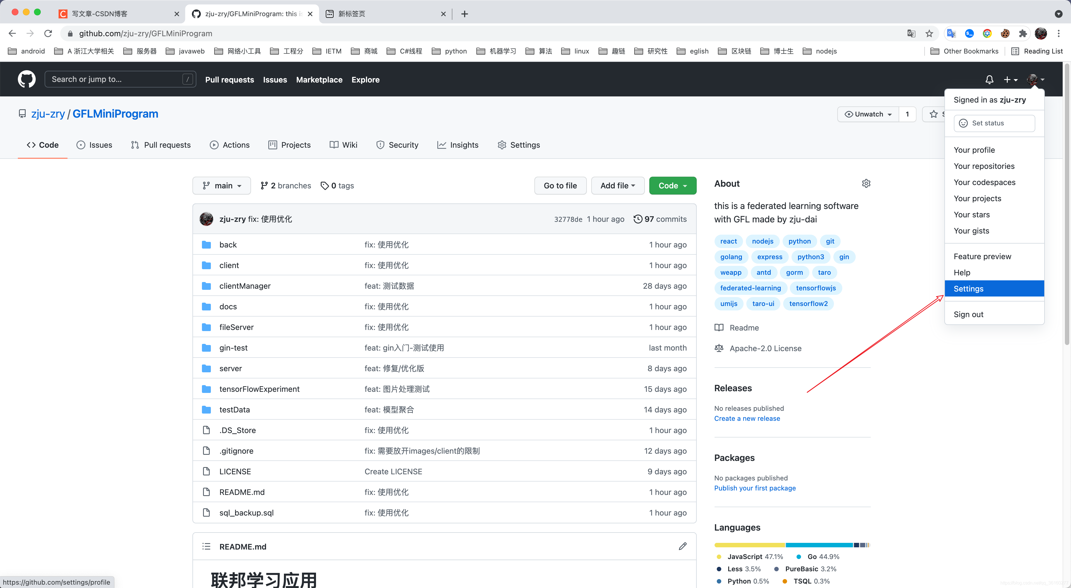The height and width of the screenshot is (588, 1071).
Task: Expand the green Code dropdown
Action: 673,185
